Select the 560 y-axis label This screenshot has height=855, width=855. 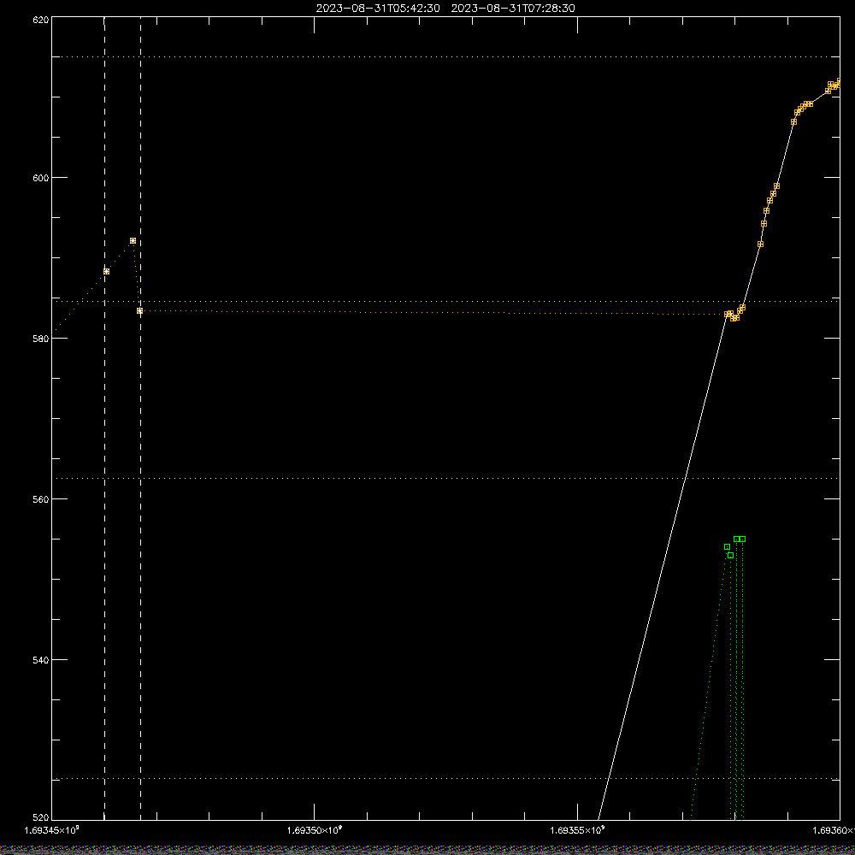click(x=41, y=499)
